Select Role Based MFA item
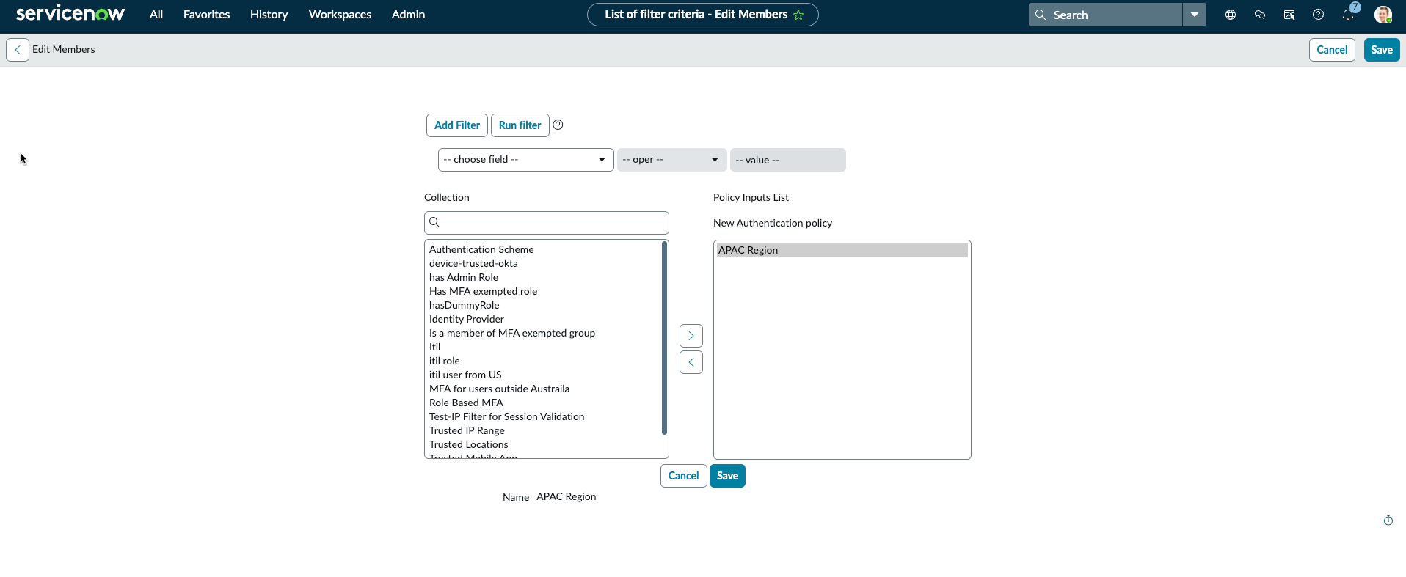 pyautogui.click(x=544, y=403)
